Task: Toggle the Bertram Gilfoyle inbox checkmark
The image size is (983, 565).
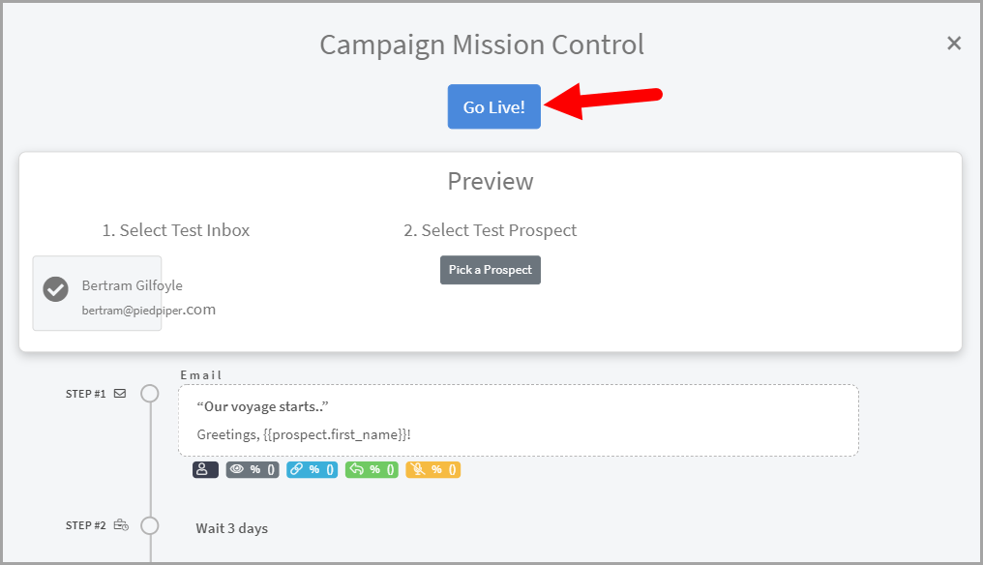Action: [x=56, y=289]
